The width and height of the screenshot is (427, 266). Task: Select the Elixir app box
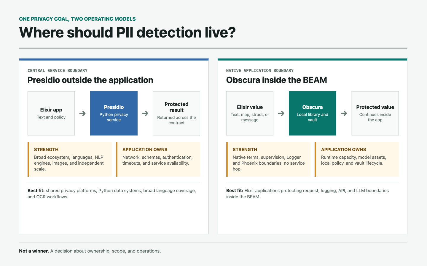(51, 113)
